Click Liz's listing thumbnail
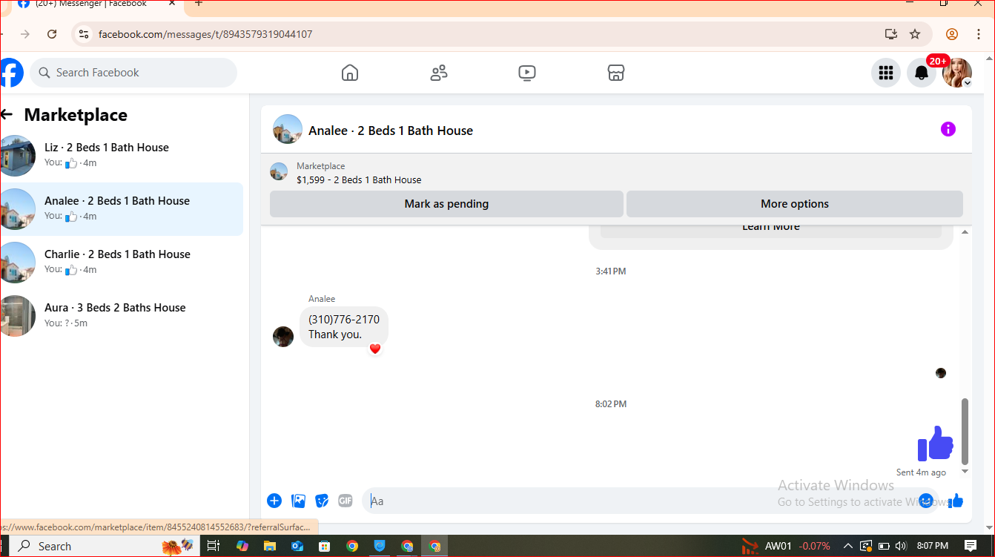Image resolution: width=995 pixels, height=557 pixels. pyautogui.click(x=17, y=156)
